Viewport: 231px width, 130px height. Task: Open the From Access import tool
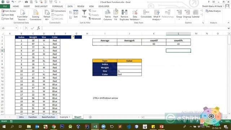[x=9, y=11]
